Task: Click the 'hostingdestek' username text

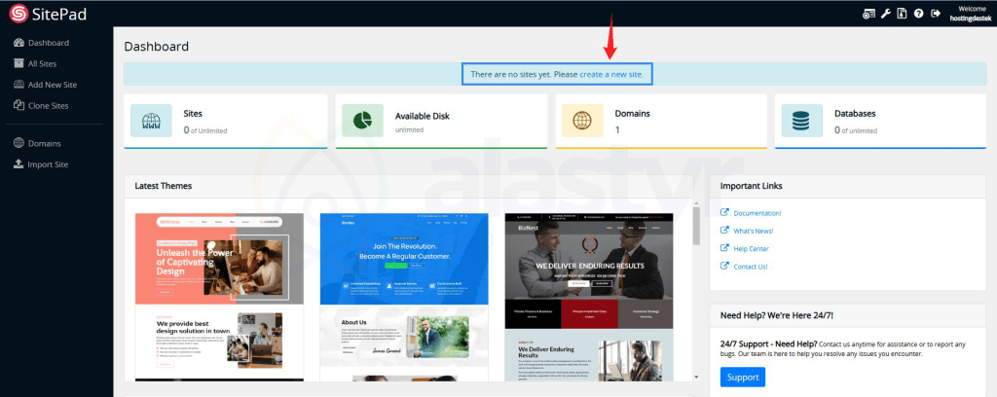Action: tap(971, 18)
